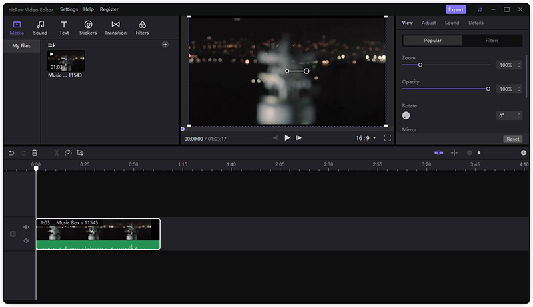Image resolution: width=533 pixels, height=307 pixels.
Task: Step back one frame
Action: click(x=276, y=138)
